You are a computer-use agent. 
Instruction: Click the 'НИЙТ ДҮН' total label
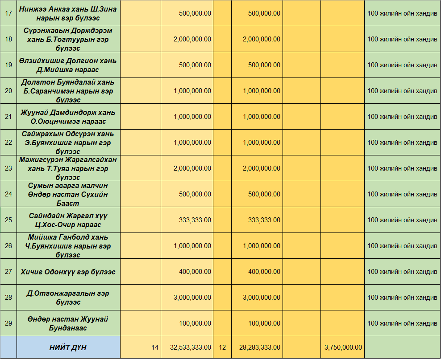point(68,347)
